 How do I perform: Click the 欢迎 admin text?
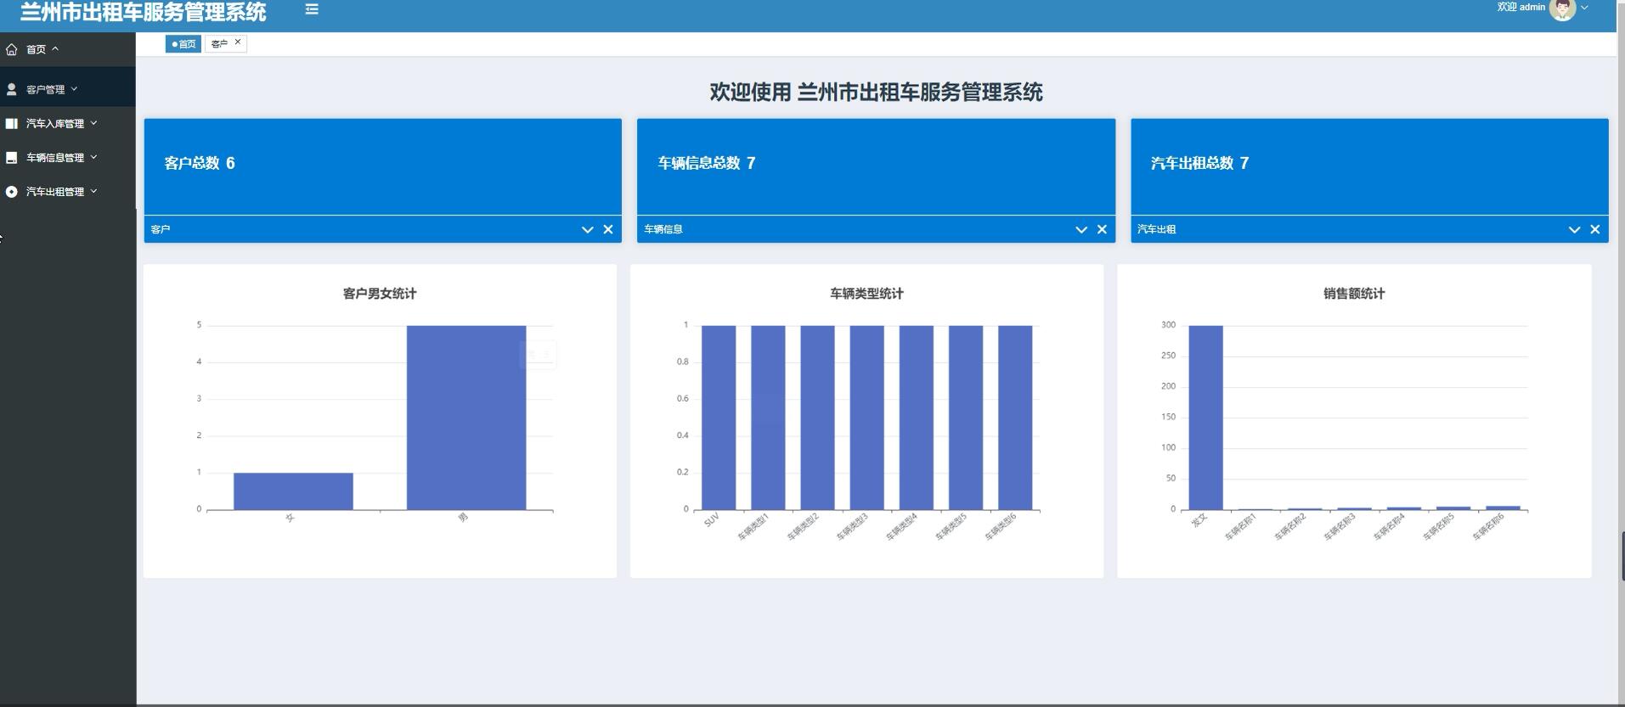(1521, 7)
